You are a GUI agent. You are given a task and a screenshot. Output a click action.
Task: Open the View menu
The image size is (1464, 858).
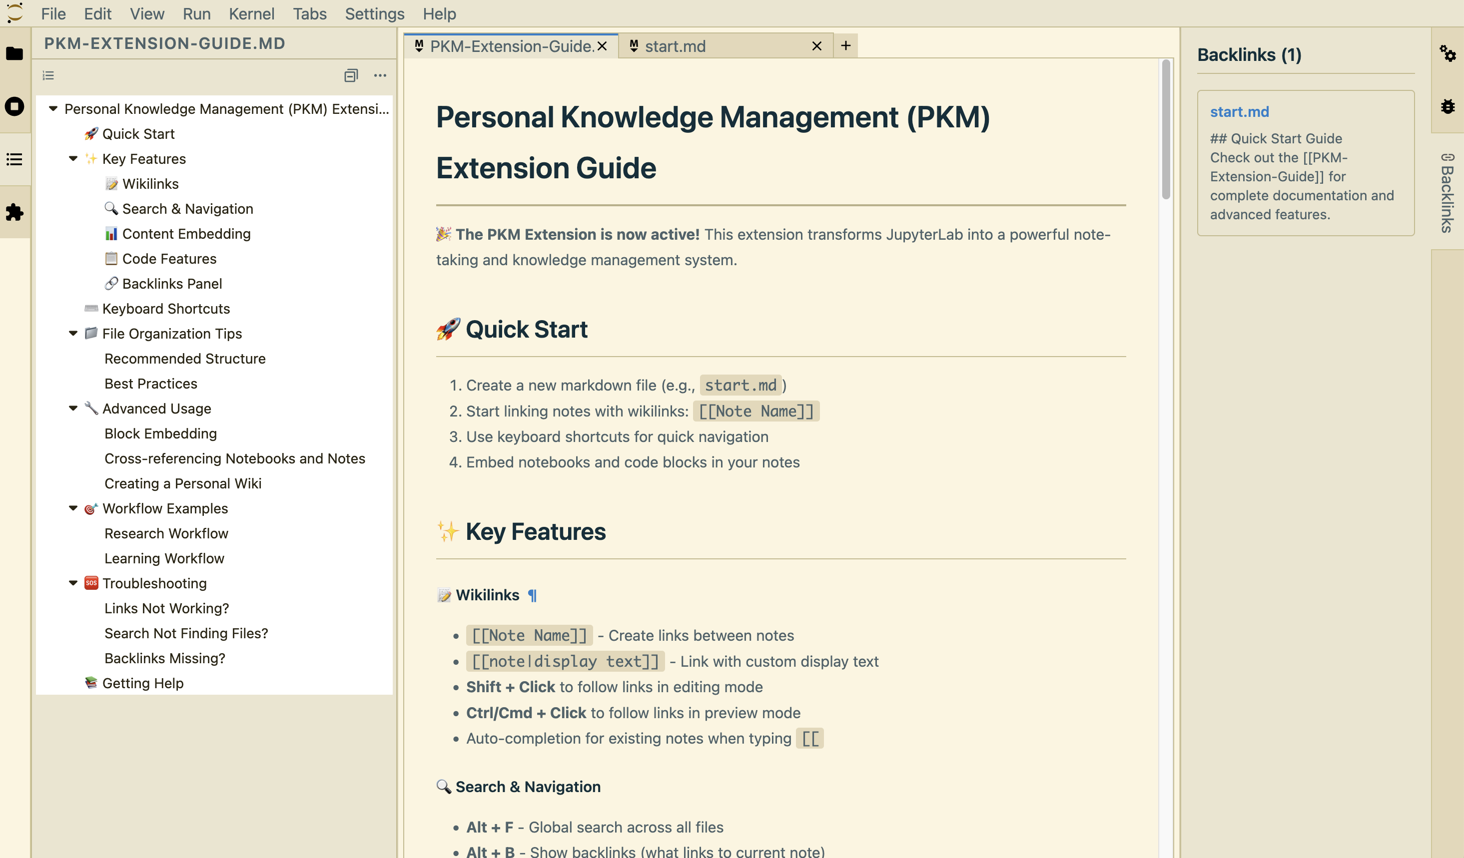point(147,13)
